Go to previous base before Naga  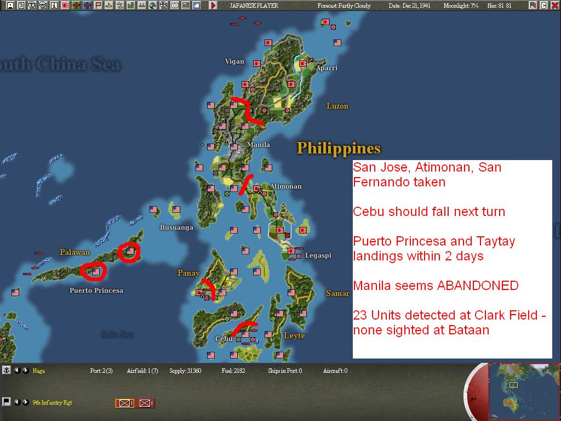[x=17, y=371]
